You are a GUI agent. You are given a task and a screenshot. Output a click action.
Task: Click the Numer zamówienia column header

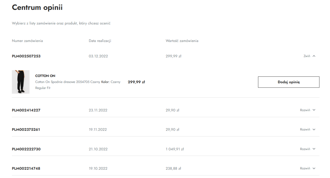coord(27,41)
